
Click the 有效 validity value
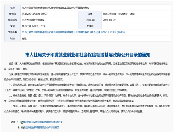coord(24,38)
